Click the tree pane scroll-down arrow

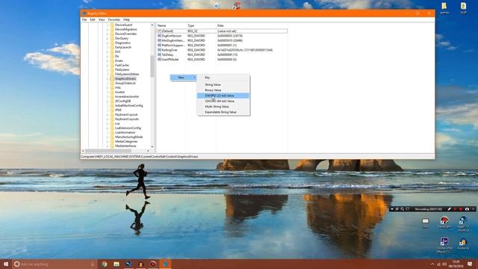[x=152, y=146]
